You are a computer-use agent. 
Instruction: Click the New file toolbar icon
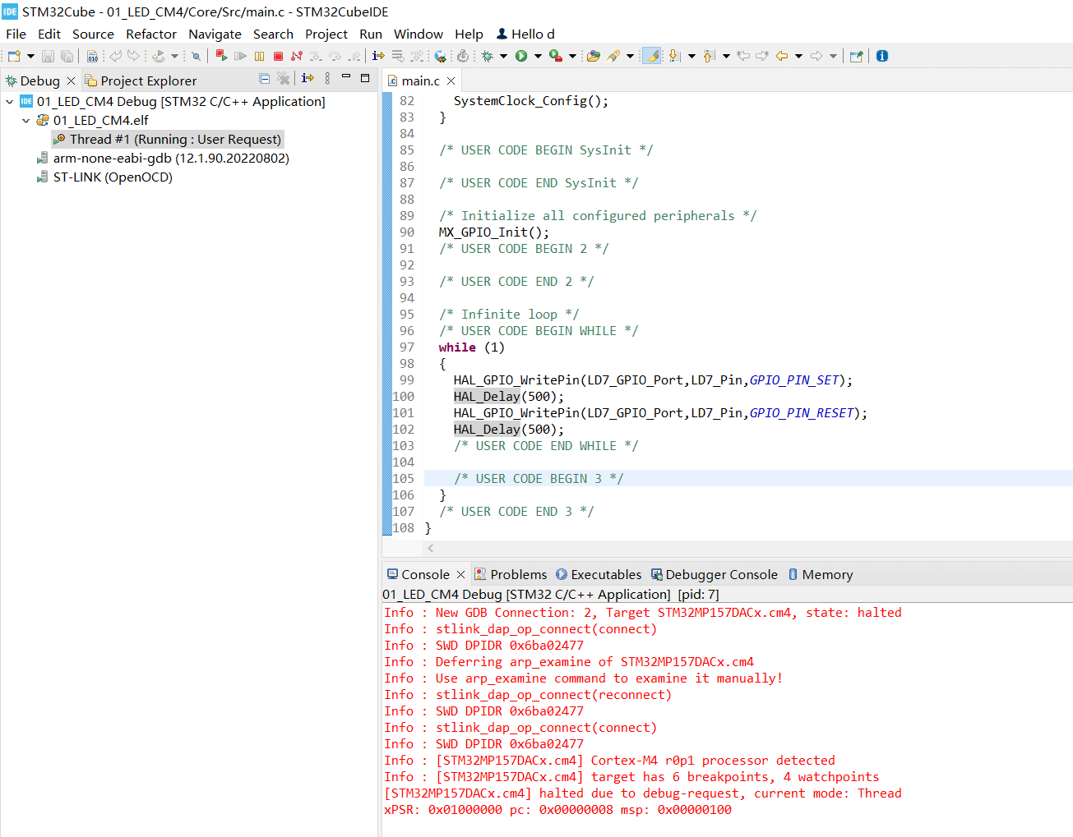click(13, 56)
